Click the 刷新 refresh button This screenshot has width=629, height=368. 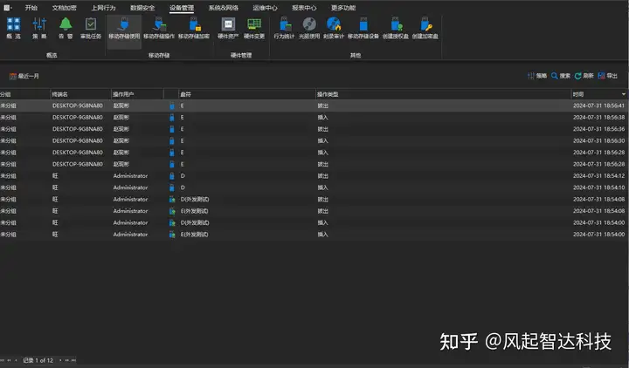tap(584, 76)
